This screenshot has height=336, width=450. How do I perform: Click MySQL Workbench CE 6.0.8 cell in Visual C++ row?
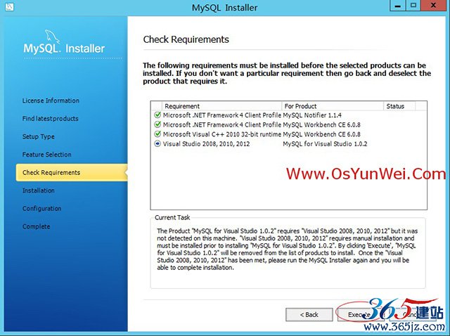[x=321, y=134]
